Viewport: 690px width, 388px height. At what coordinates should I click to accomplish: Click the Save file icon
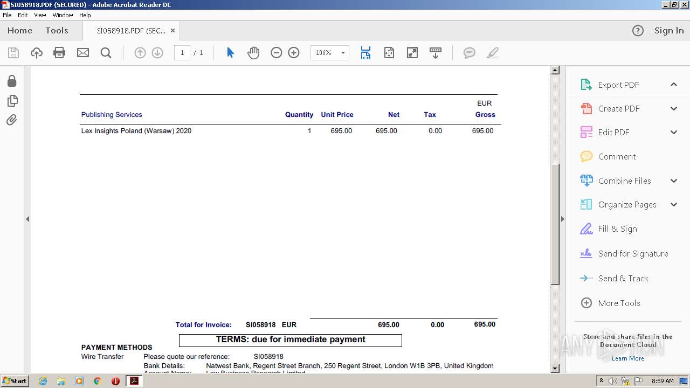13,53
